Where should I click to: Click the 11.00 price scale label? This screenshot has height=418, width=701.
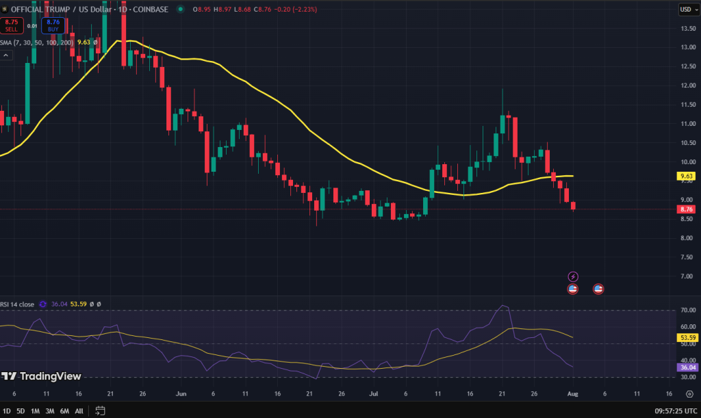pos(688,124)
